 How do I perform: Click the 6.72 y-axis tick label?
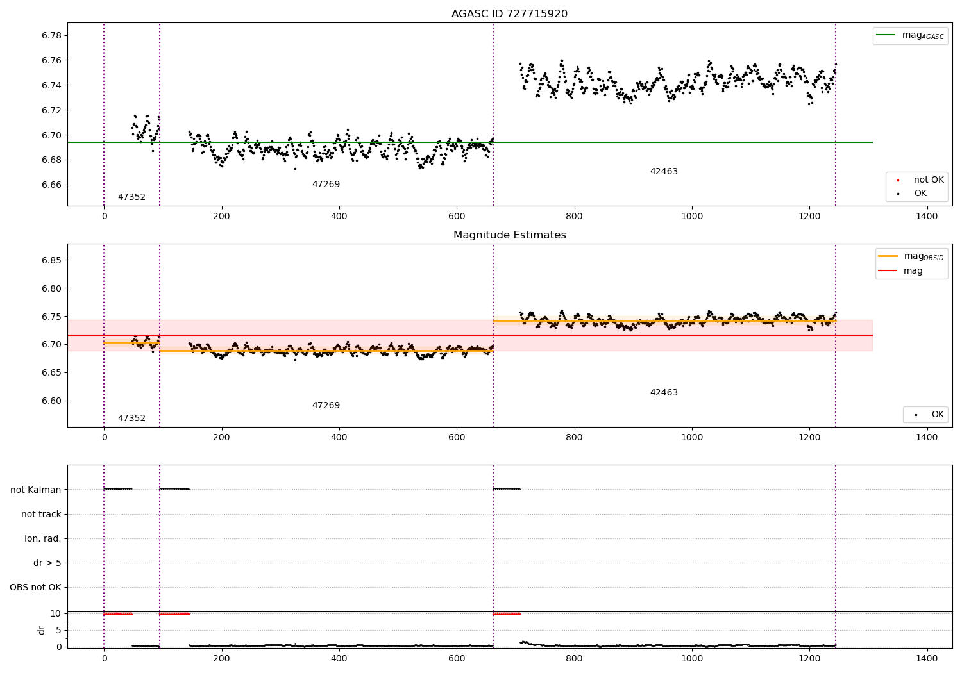52,110
